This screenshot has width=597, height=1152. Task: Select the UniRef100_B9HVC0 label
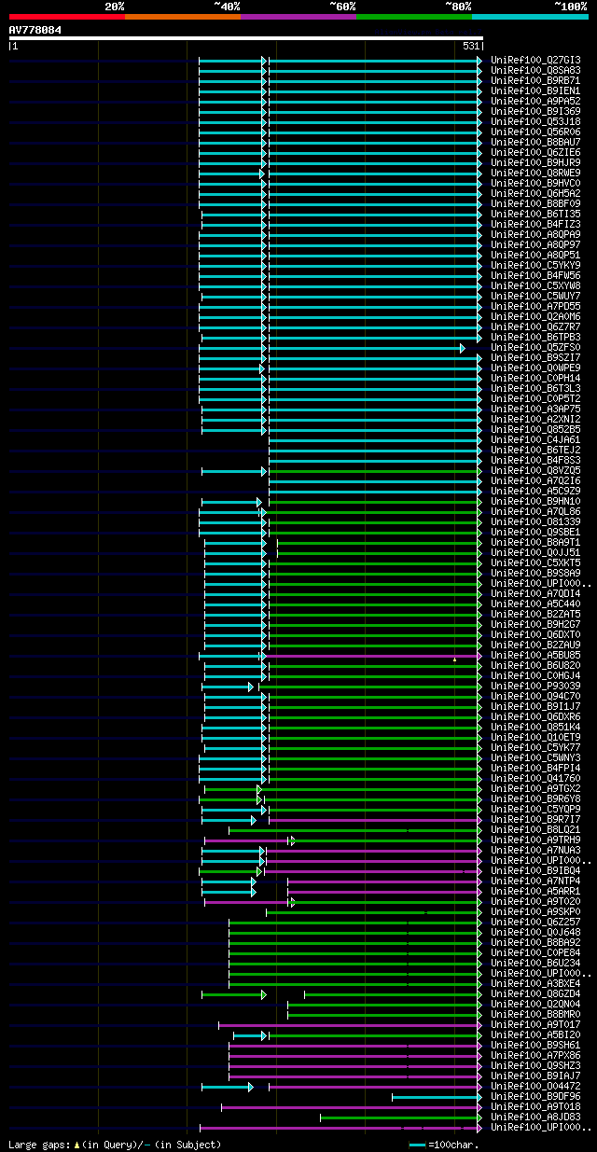click(x=535, y=183)
